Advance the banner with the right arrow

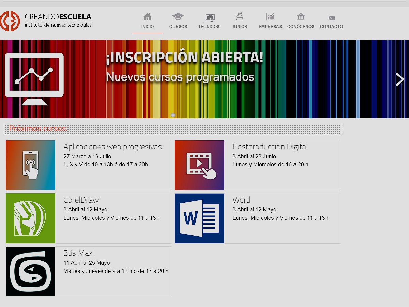(x=399, y=79)
